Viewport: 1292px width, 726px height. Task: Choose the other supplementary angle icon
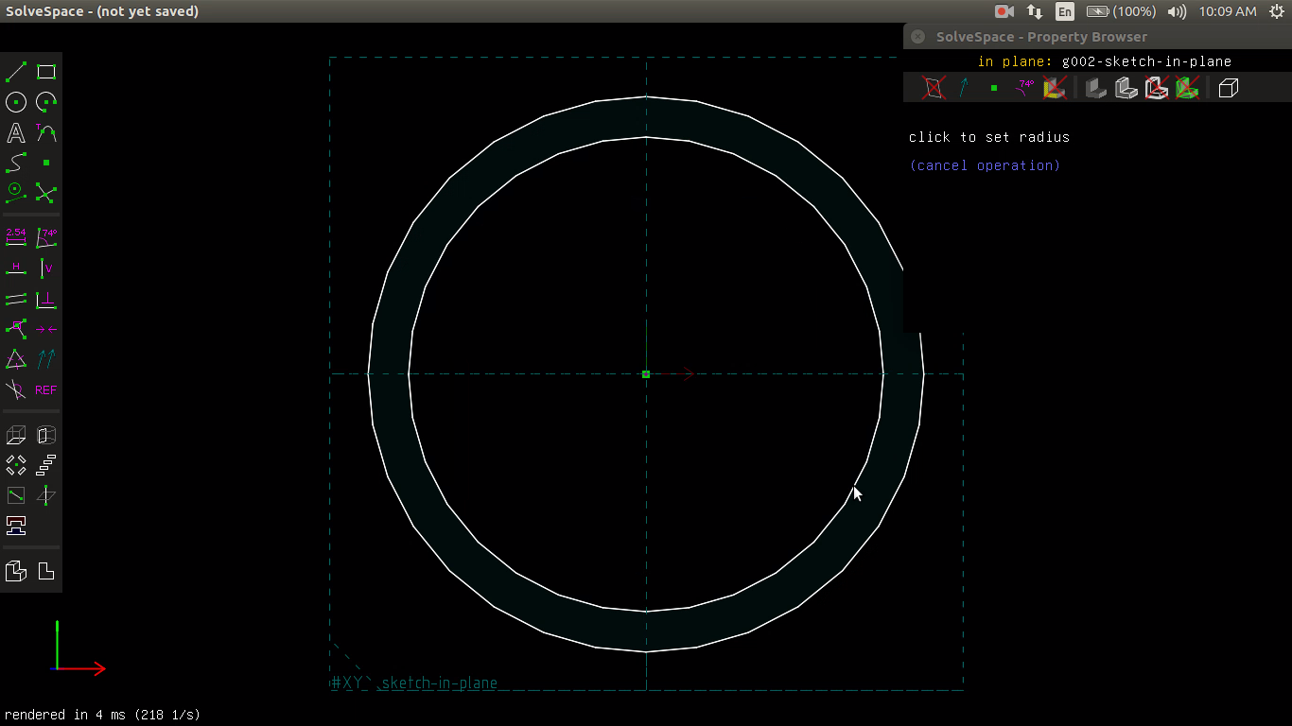[16, 389]
